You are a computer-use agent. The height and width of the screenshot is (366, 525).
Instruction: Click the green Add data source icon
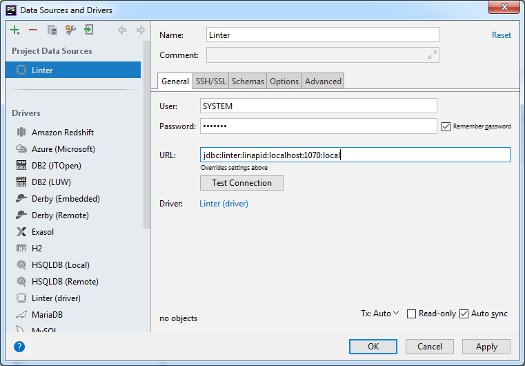pyautogui.click(x=15, y=30)
